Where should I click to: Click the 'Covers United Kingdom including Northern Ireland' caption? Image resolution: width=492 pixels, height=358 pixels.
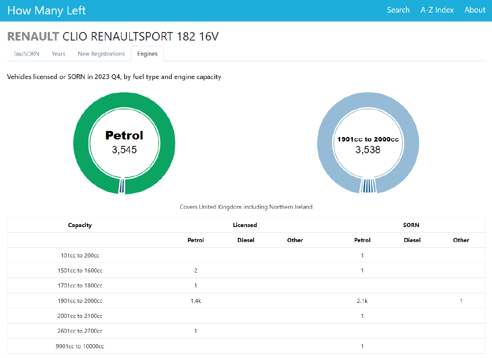point(246,207)
